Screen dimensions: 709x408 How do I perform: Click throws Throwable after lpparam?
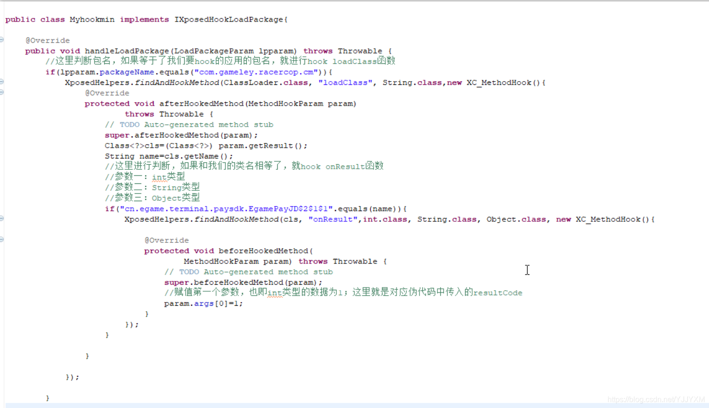(343, 51)
